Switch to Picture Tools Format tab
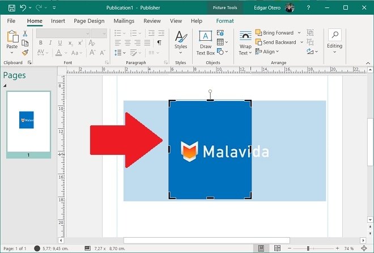This screenshot has width=374, height=253. [x=225, y=21]
